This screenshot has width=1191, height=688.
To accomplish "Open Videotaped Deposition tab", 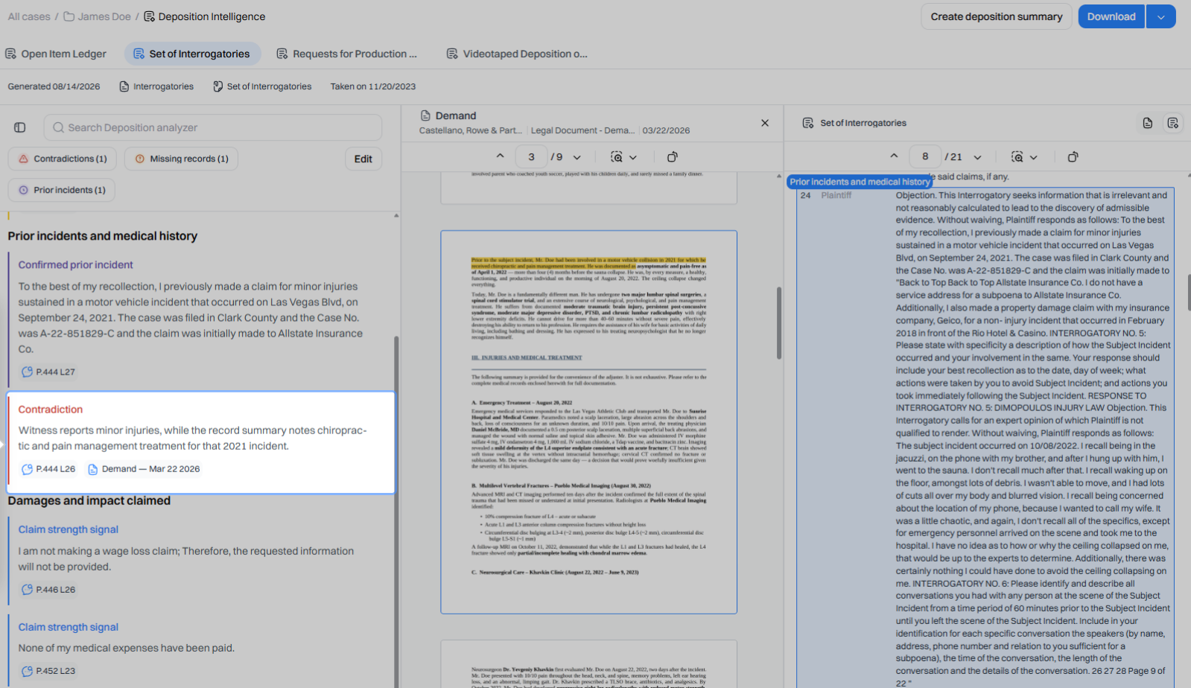I will click(517, 54).
